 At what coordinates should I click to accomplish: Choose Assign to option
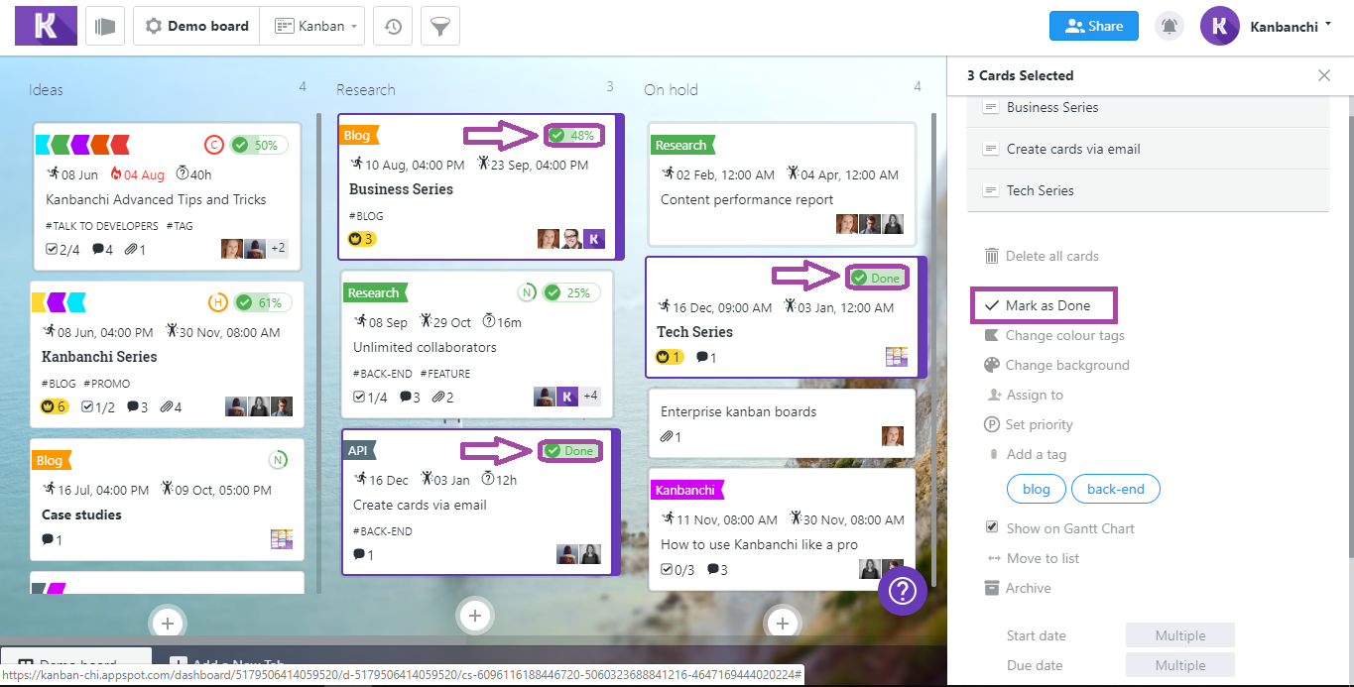click(1035, 395)
